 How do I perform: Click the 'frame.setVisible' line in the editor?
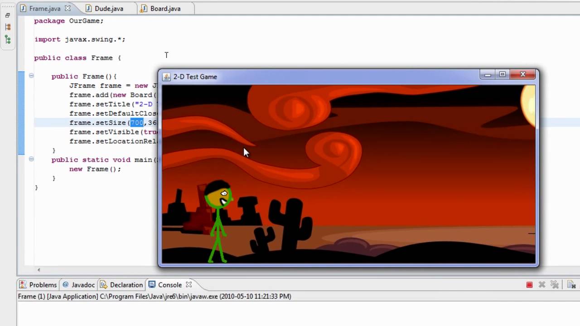pyautogui.click(x=114, y=132)
